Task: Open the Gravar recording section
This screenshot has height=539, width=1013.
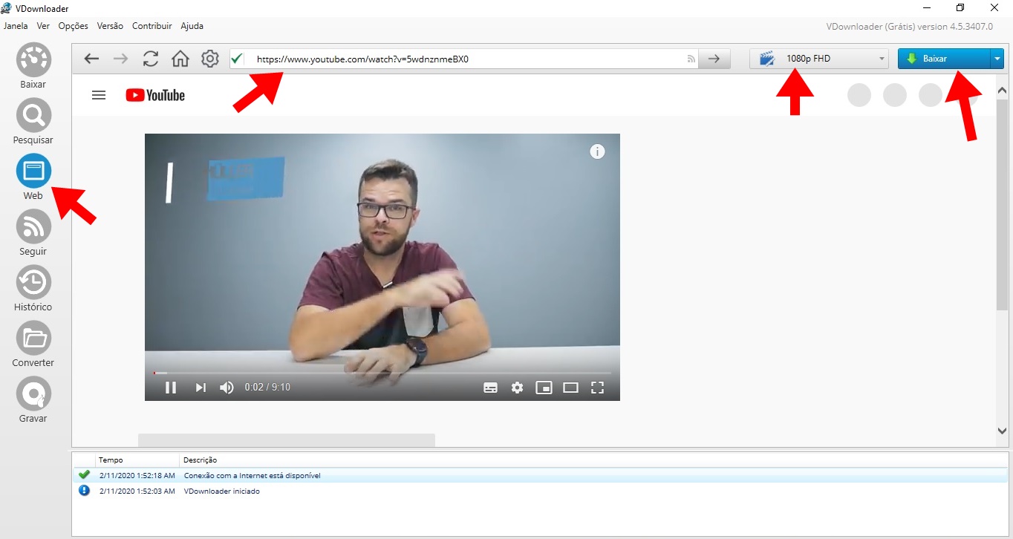Action: 33,400
